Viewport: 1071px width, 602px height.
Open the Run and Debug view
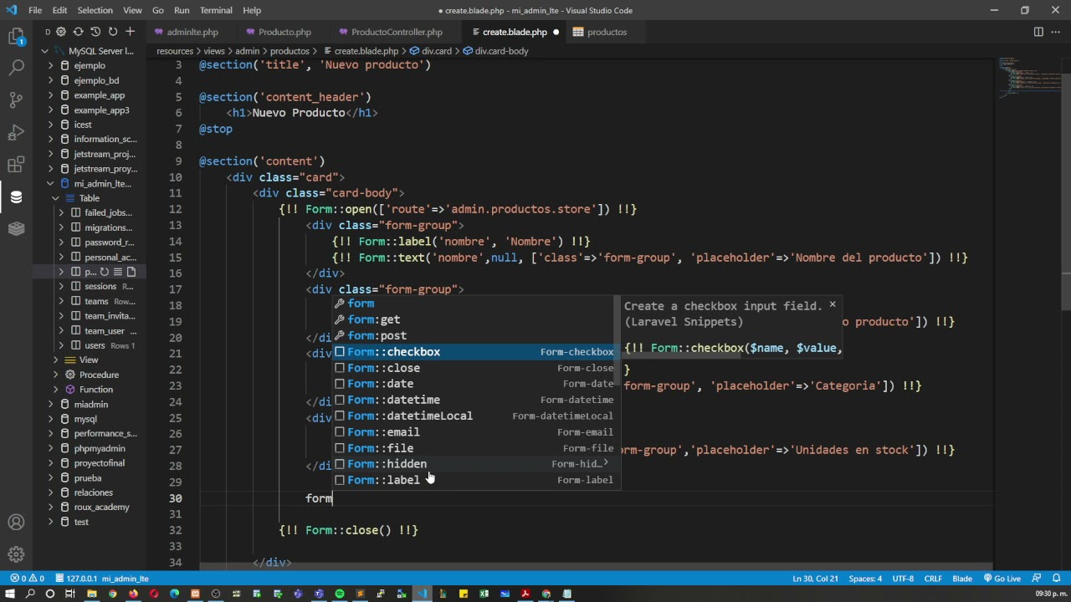16,132
